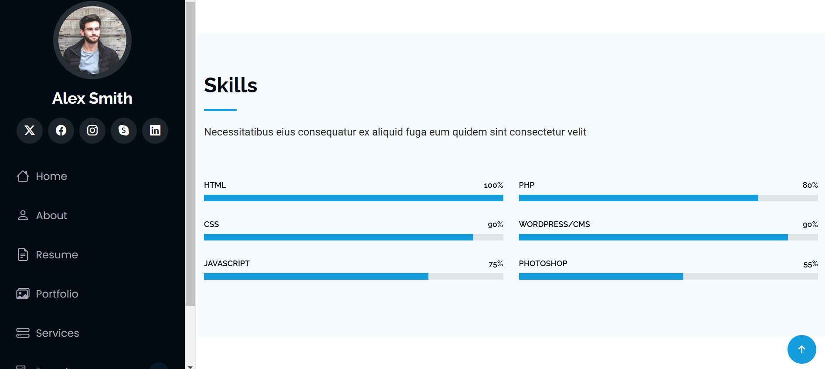Screen dimensions: 825x369
Task: Open the X (Twitter) social icon
Action: click(30, 130)
